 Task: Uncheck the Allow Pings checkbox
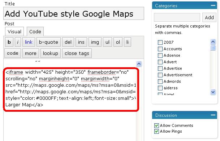coord(156,132)
